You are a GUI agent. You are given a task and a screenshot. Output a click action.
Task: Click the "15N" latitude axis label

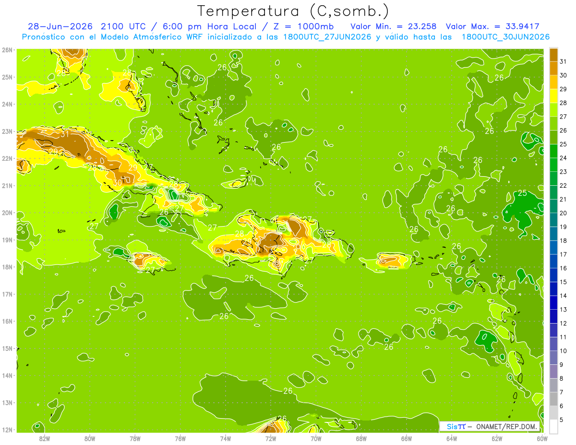[7, 348]
